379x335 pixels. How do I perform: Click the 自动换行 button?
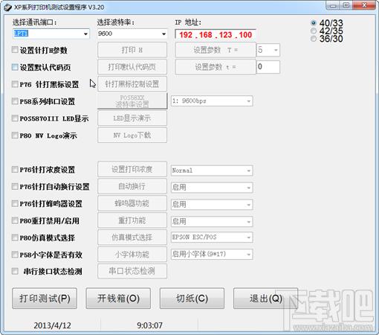[x=132, y=186]
